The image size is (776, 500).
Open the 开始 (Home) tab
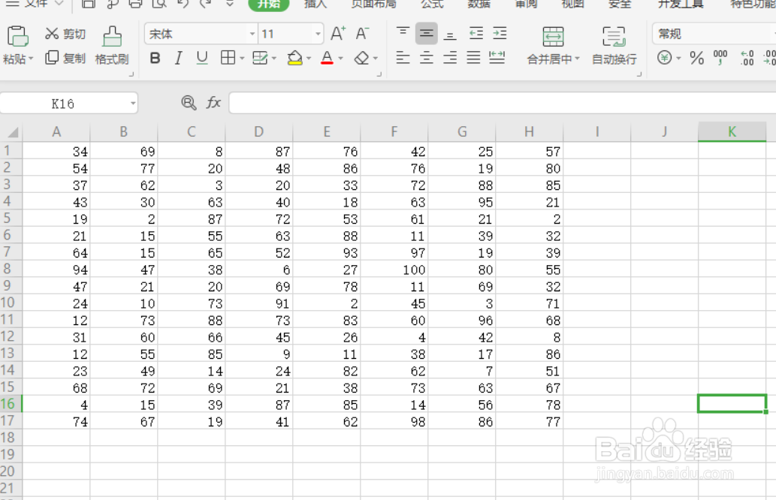coord(269,4)
